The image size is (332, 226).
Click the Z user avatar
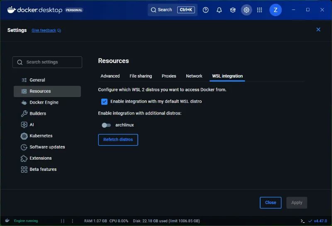coord(276,10)
